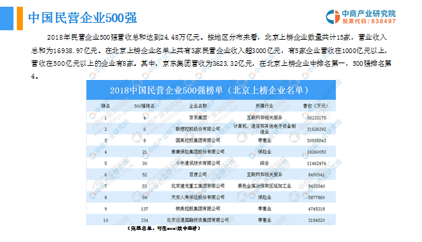The image size is (422, 242).
Task: Click the 营收（万元） column header
Action: pos(316,106)
